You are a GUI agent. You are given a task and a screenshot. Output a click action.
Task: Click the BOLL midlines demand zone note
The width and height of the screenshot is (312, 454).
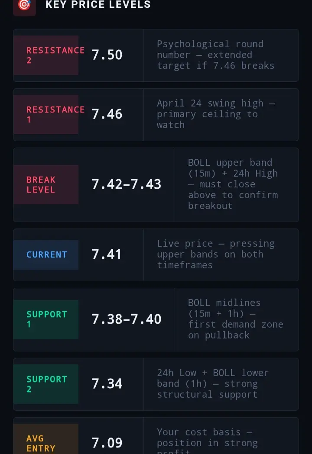click(x=235, y=319)
